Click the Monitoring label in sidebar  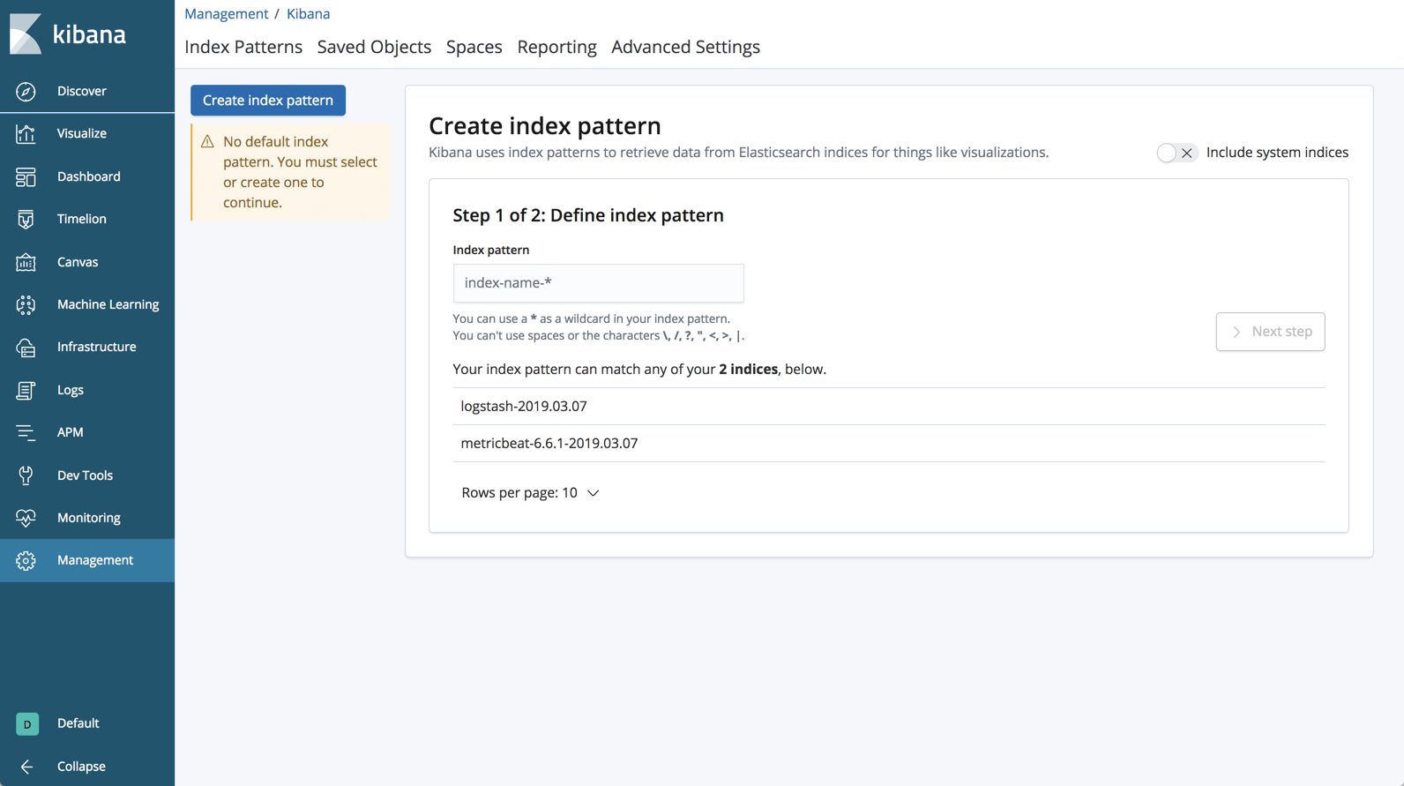[89, 518]
